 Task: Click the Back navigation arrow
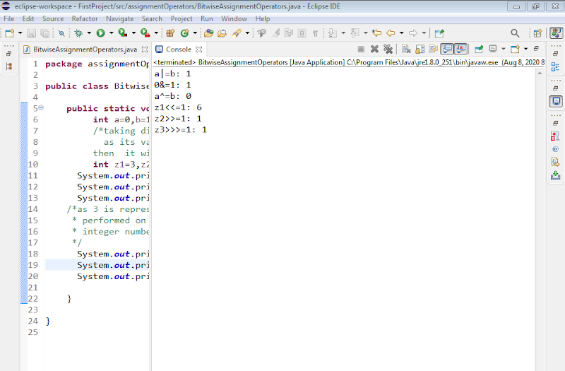click(391, 33)
